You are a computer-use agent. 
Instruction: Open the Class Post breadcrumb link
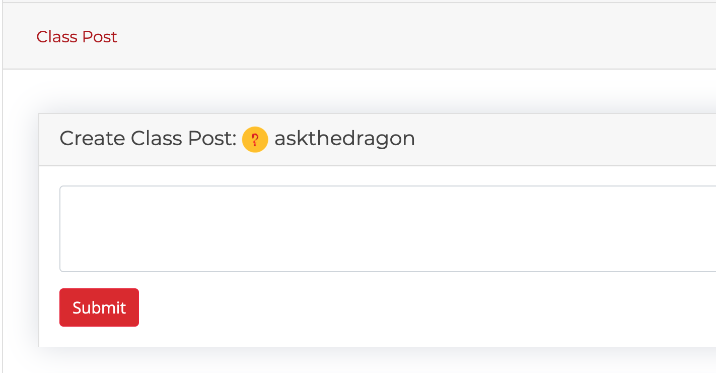pos(77,37)
